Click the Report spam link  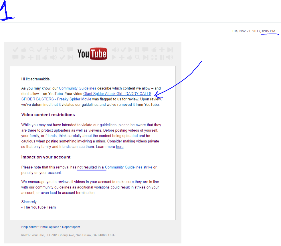[71, 227]
